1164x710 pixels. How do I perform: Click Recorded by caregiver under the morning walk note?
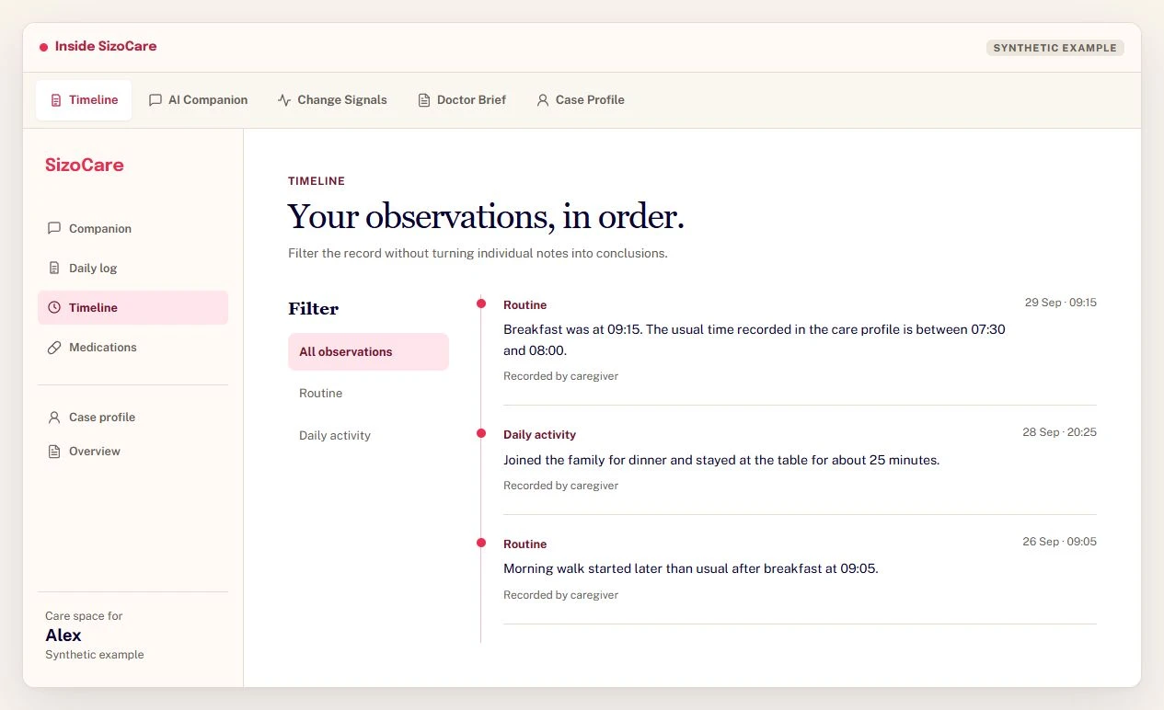coord(560,594)
